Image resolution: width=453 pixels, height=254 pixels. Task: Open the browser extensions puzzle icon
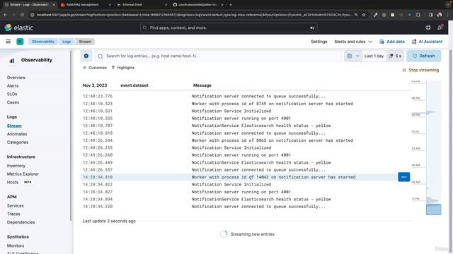(418, 15)
